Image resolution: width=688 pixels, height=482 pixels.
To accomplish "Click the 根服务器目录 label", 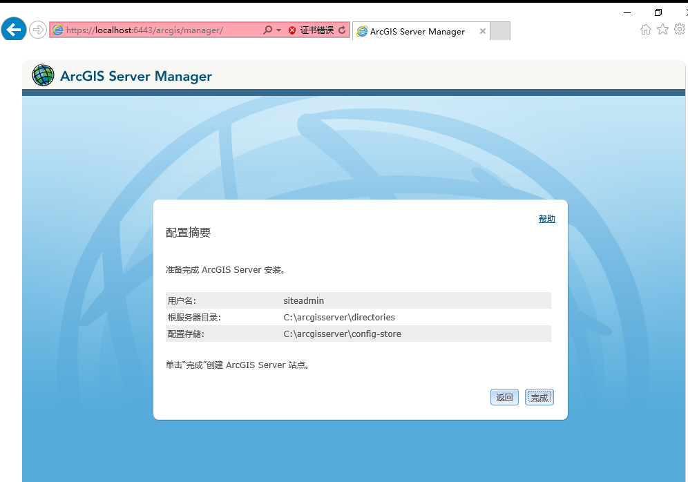I will pos(194,318).
